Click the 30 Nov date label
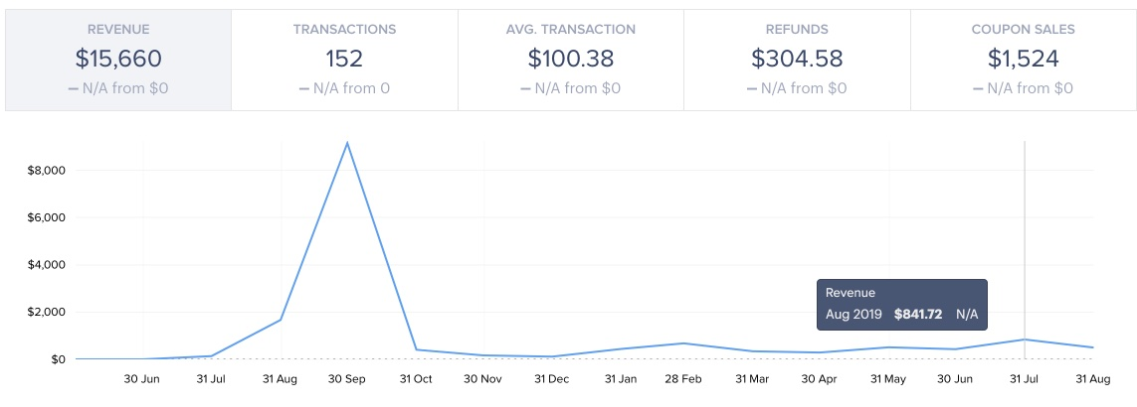The image size is (1137, 407). (x=483, y=378)
